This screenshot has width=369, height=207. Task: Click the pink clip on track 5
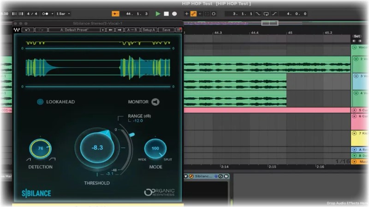[267, 110]
